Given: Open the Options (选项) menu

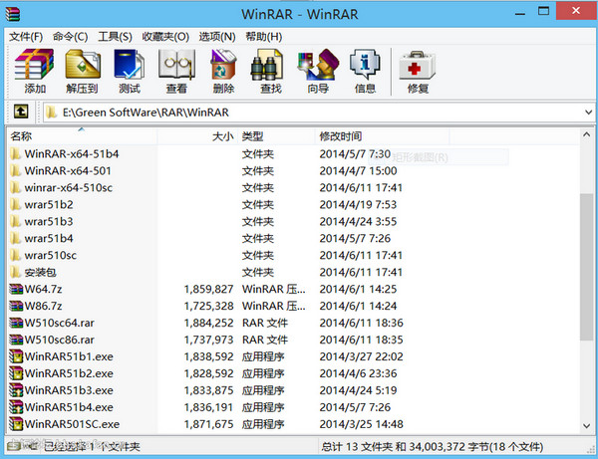Looking at the screenshot, I should click(217, 37).
